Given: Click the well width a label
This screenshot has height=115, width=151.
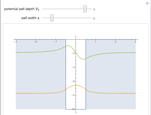Looking at the screenshot, I should click(30, 18).
